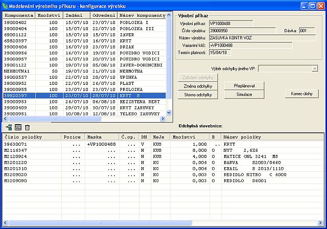Click the Číslo výrobku field 39000950
327x229 pixels.
242,31
